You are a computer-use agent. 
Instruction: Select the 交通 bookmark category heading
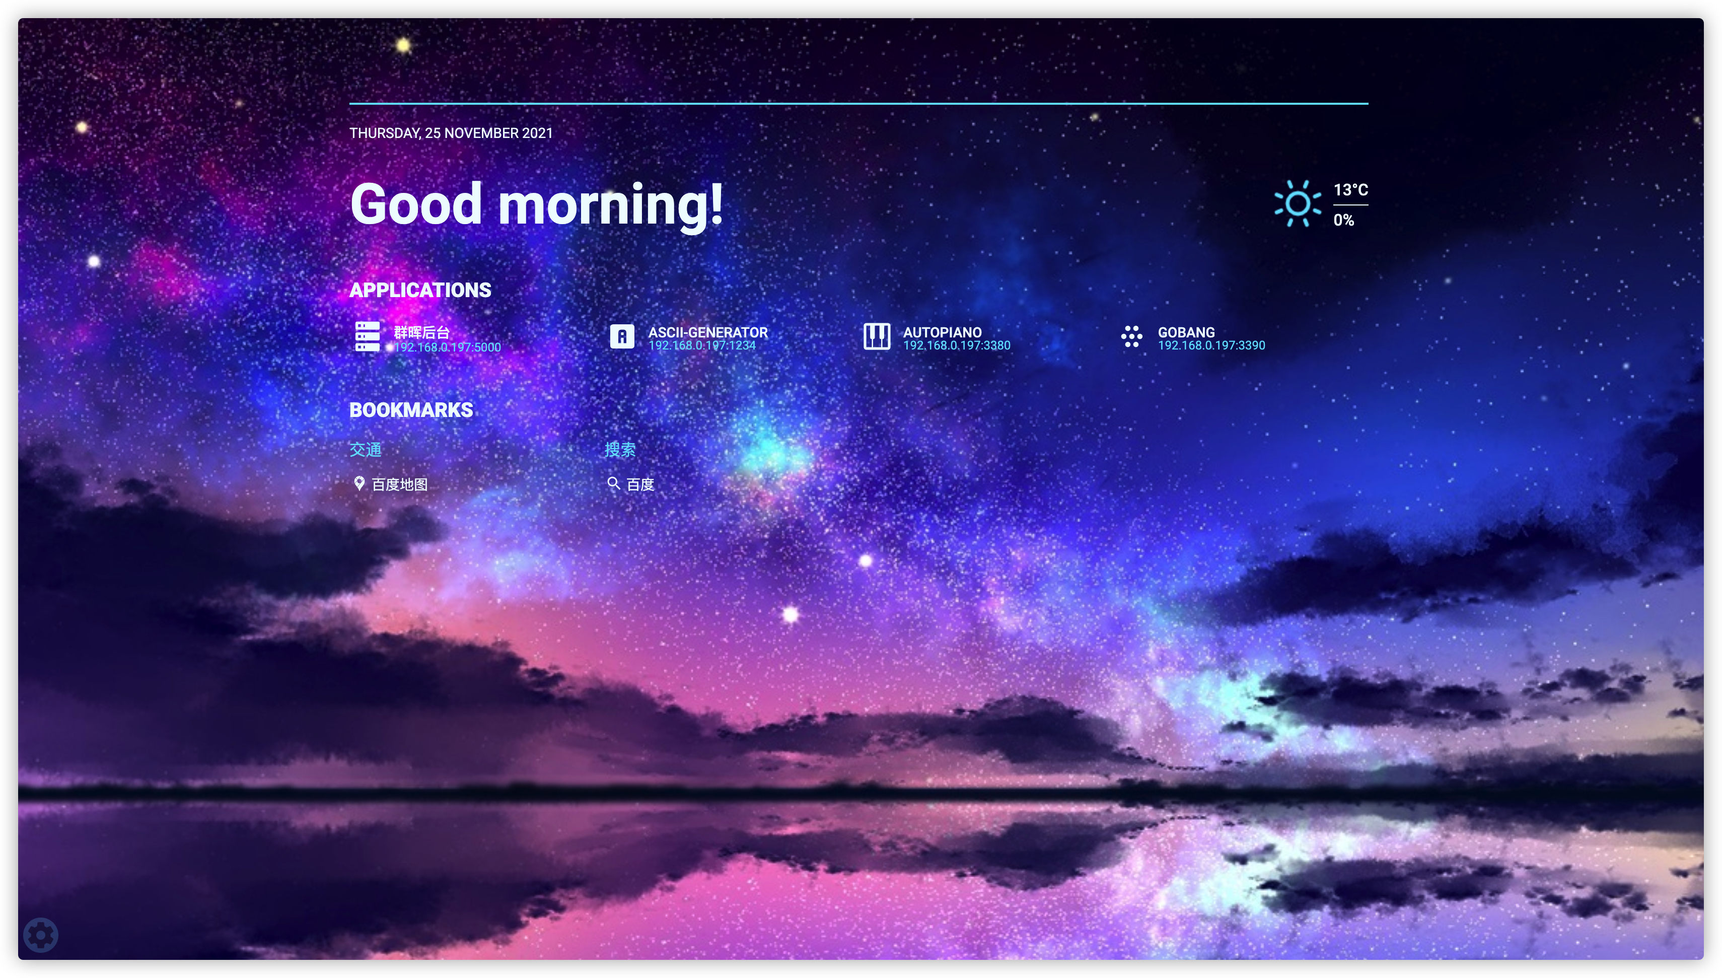click(x=365, y=449)
